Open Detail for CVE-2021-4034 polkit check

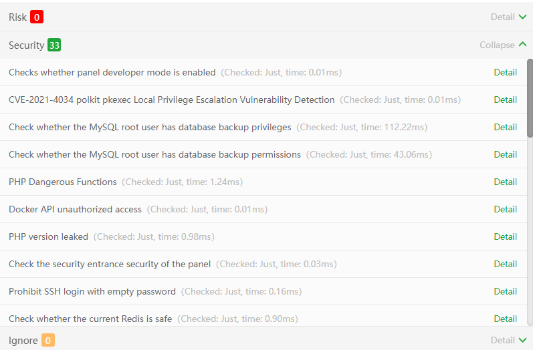coord(505,100)
